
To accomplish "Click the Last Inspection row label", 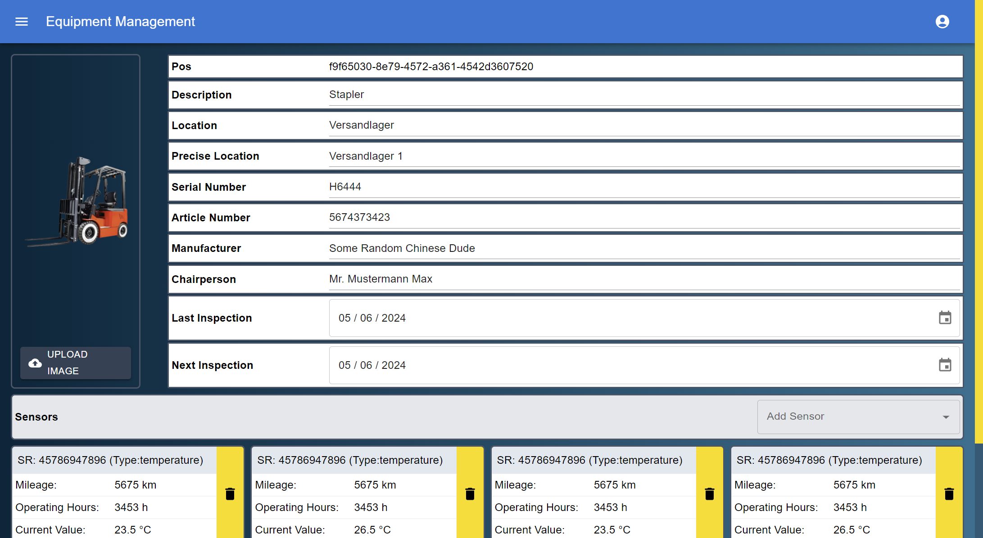I will [212, 318].
